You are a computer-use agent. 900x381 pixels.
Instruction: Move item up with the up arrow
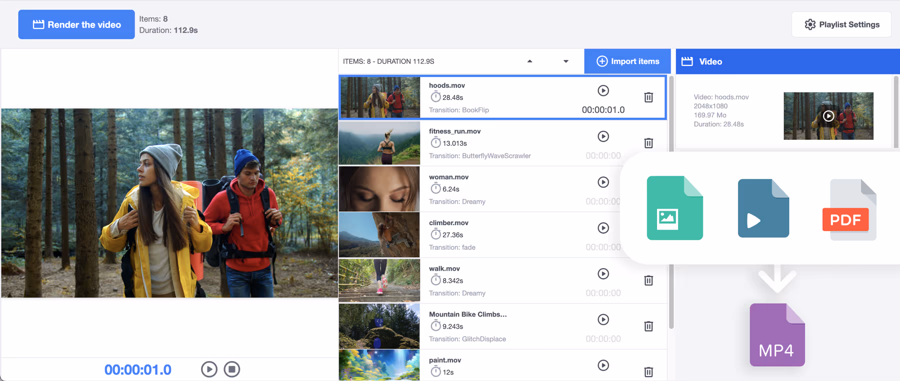click(x=529, y=61)
